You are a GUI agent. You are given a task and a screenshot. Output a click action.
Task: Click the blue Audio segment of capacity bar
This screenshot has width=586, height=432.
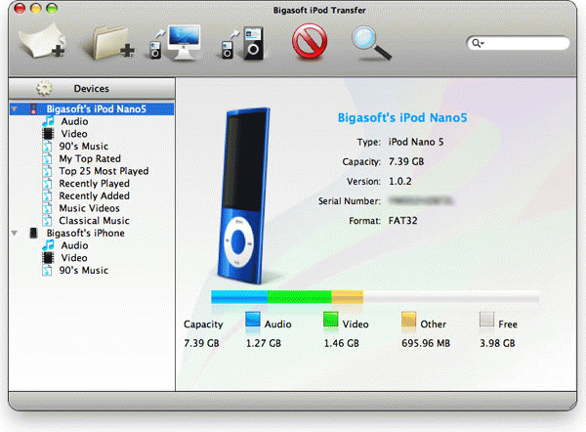click(x=239, y=297)
